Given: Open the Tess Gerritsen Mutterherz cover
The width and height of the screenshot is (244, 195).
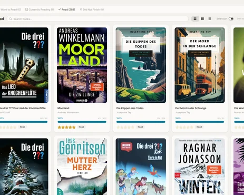Looking at the screenshot, I should coord(82,167).
